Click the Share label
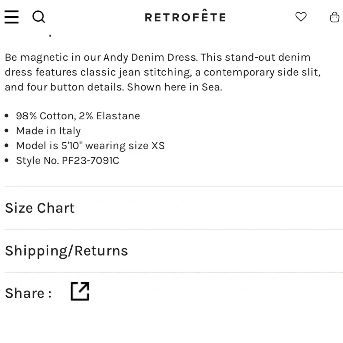 click(x=27, y=293)
